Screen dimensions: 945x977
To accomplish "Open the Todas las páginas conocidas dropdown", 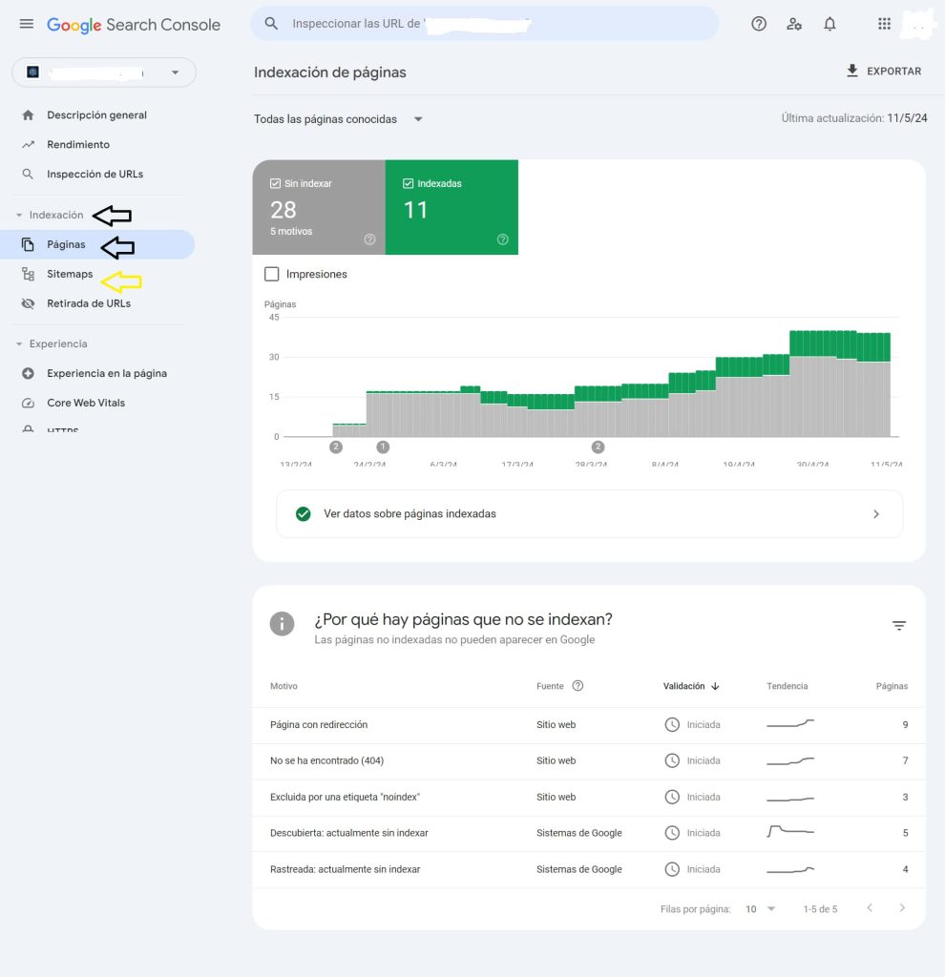I will pyautogui.click(x=336, y=119).
